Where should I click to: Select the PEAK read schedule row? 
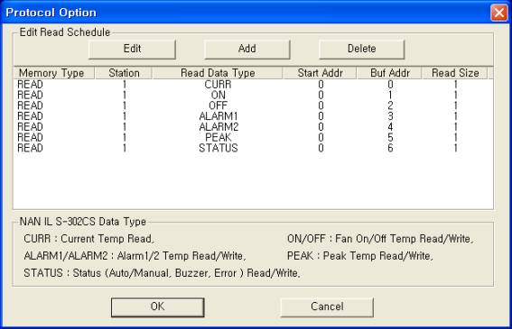coord(253,137)
